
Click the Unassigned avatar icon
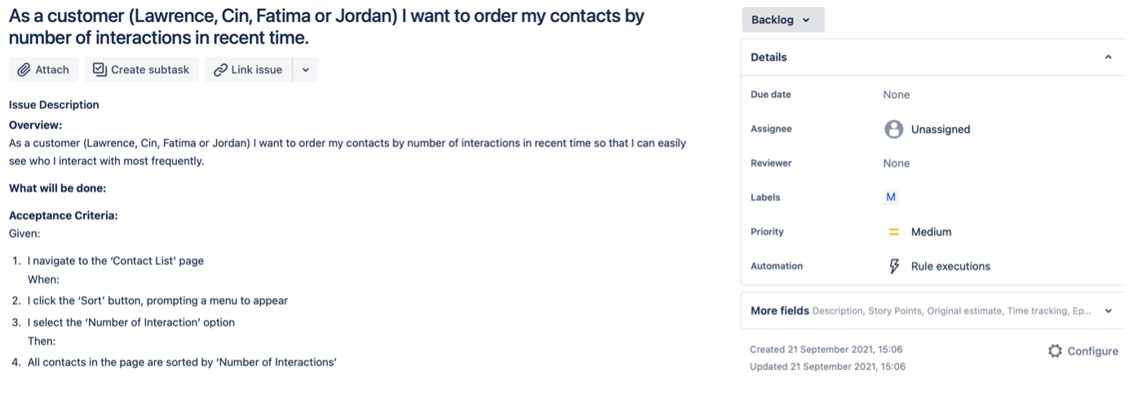[894, 129]
